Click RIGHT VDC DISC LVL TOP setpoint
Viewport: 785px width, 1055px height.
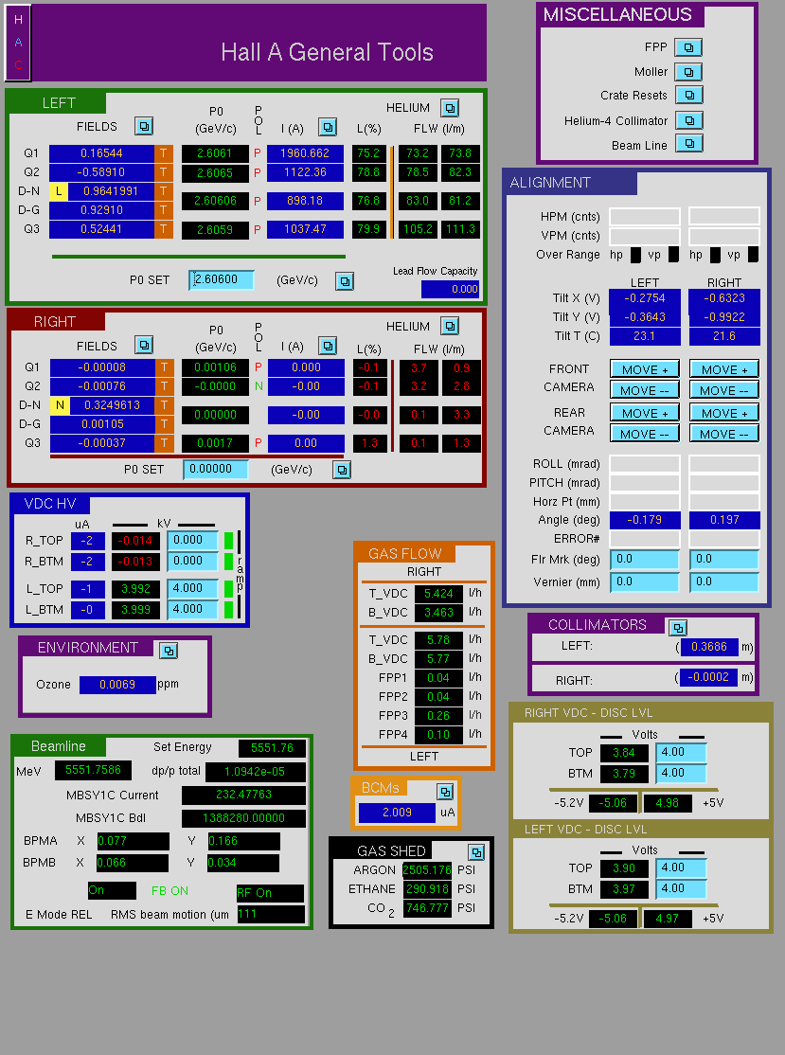(x=681, y=752)
